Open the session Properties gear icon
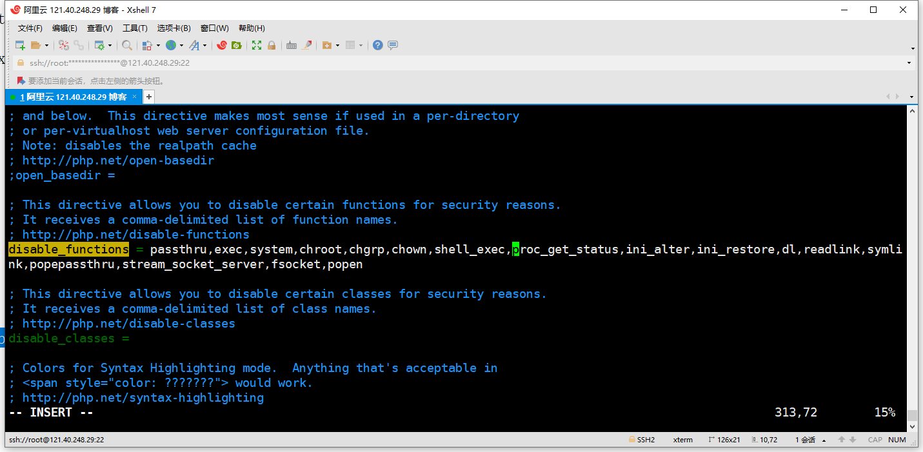Screen dimensions: 923x452 99,45
